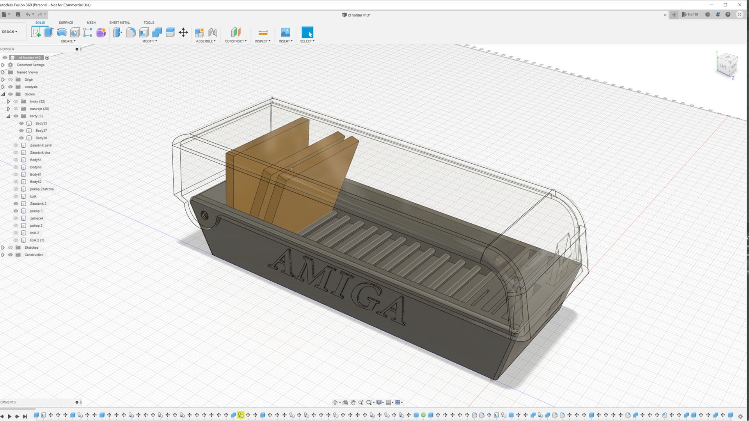Toggle visibility of Zasobnik 2
749x421 pixels.
(x=16, y=203)
